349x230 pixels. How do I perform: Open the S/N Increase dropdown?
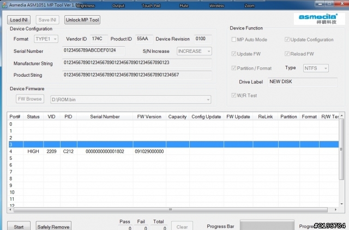pyautogui.click(x=194, y=51)
